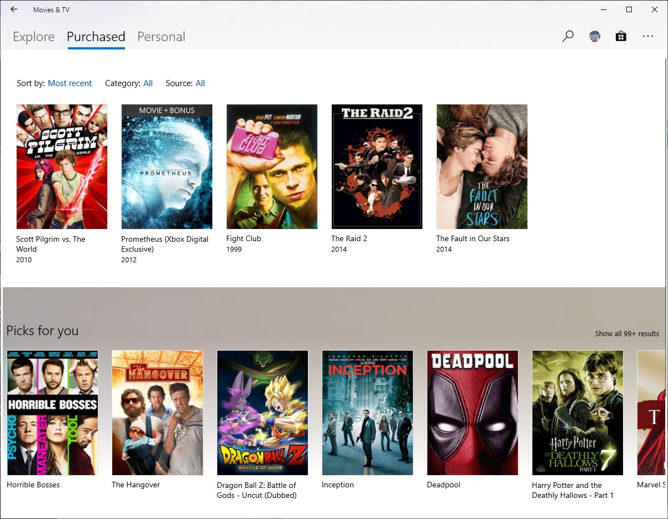This screenshot has width=668, height=519.
Task: Open the Scott Pilgrim vs. The World poster
Action: pos(62,167)
